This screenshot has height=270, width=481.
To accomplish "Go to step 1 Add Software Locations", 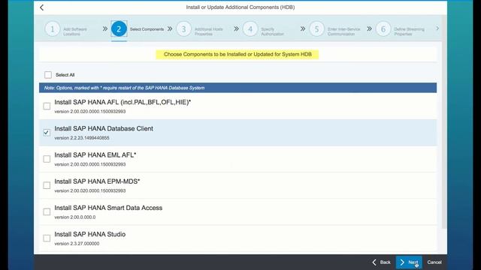I will 52,29.
